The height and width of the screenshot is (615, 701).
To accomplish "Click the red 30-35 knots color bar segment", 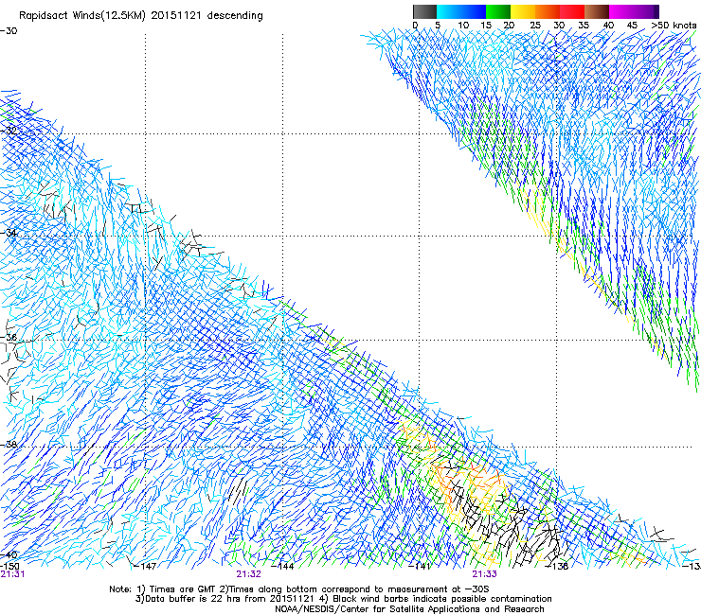I will coord(572,11).
